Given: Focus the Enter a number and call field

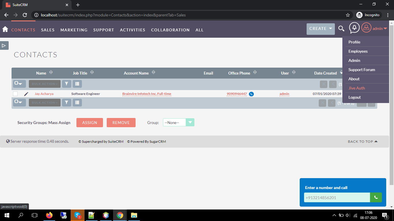Looking at the screenshot, I should point(337,197).
